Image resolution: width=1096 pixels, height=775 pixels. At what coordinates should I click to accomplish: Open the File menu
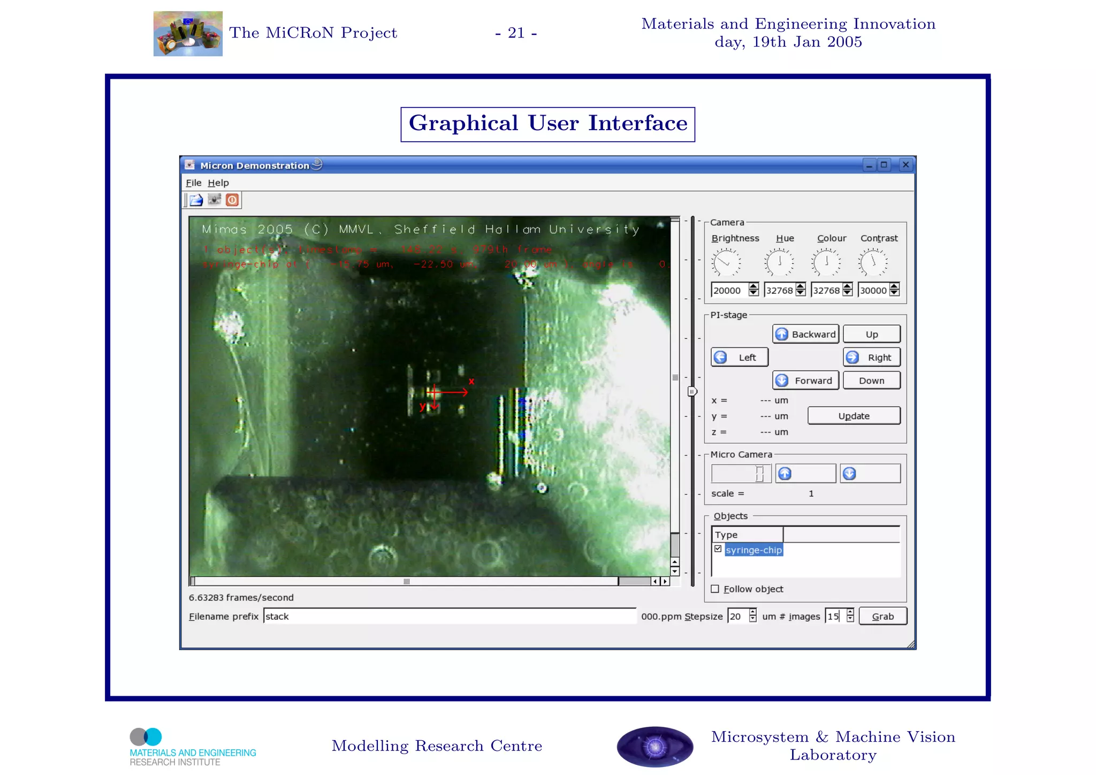click(193, 183)
